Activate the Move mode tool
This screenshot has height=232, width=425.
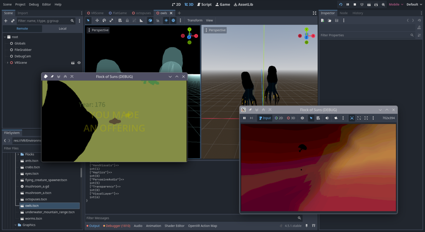click(x=97, y=20)
